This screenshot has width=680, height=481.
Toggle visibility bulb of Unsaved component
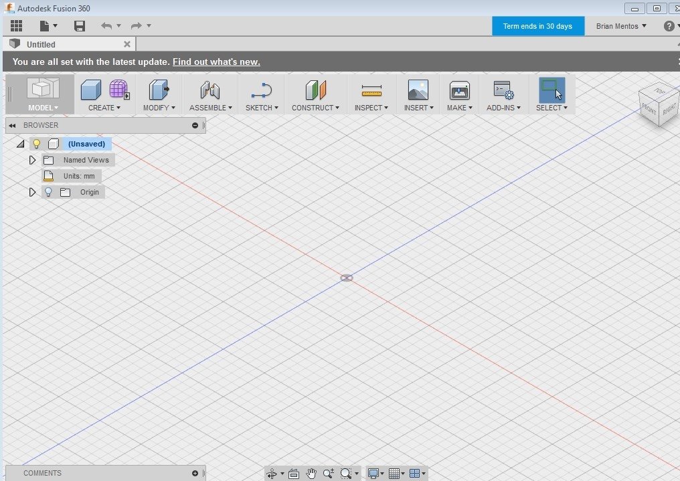pos(36,144)
